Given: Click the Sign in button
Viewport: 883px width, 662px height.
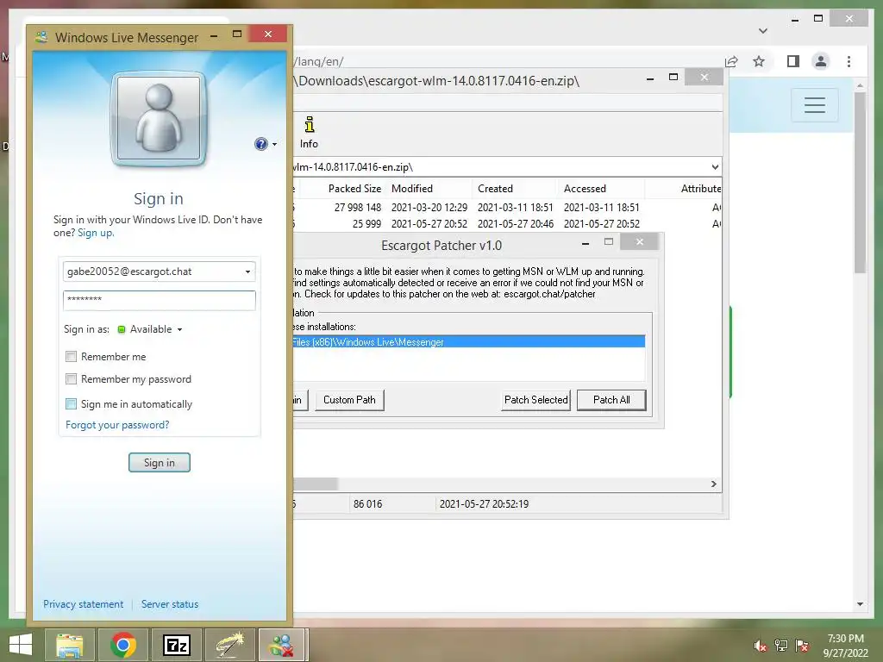Looking at the screenshot, I should 160,463.
